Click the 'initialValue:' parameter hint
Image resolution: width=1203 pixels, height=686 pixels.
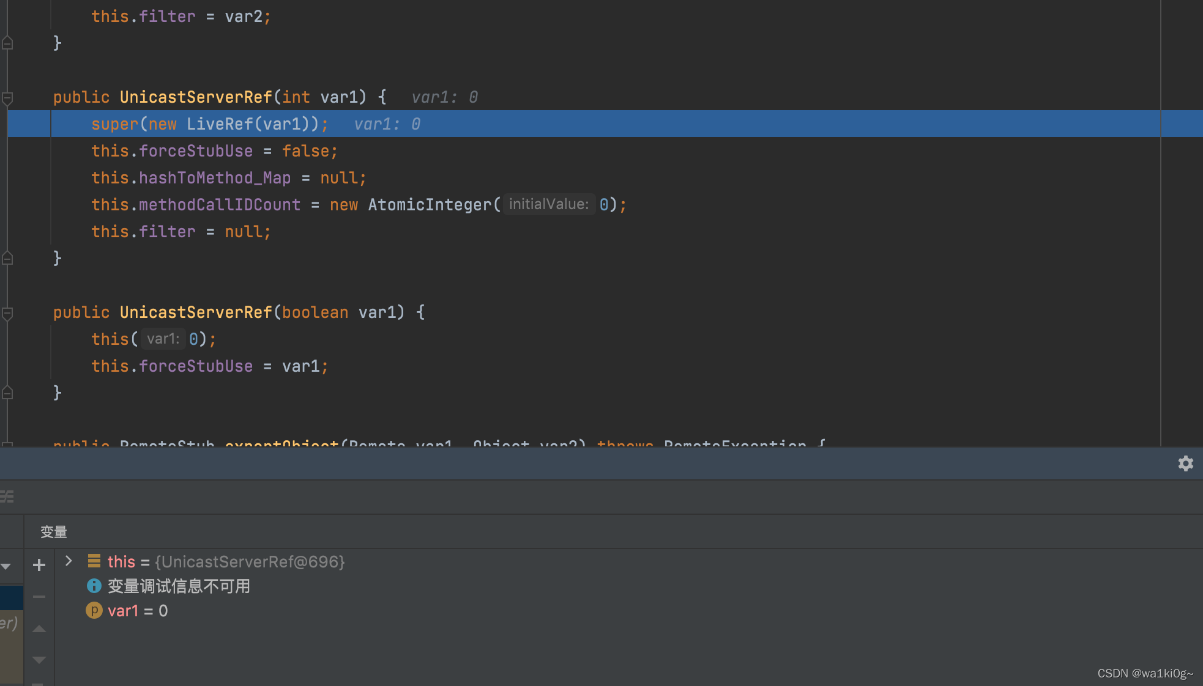click(x=549, y=204)
